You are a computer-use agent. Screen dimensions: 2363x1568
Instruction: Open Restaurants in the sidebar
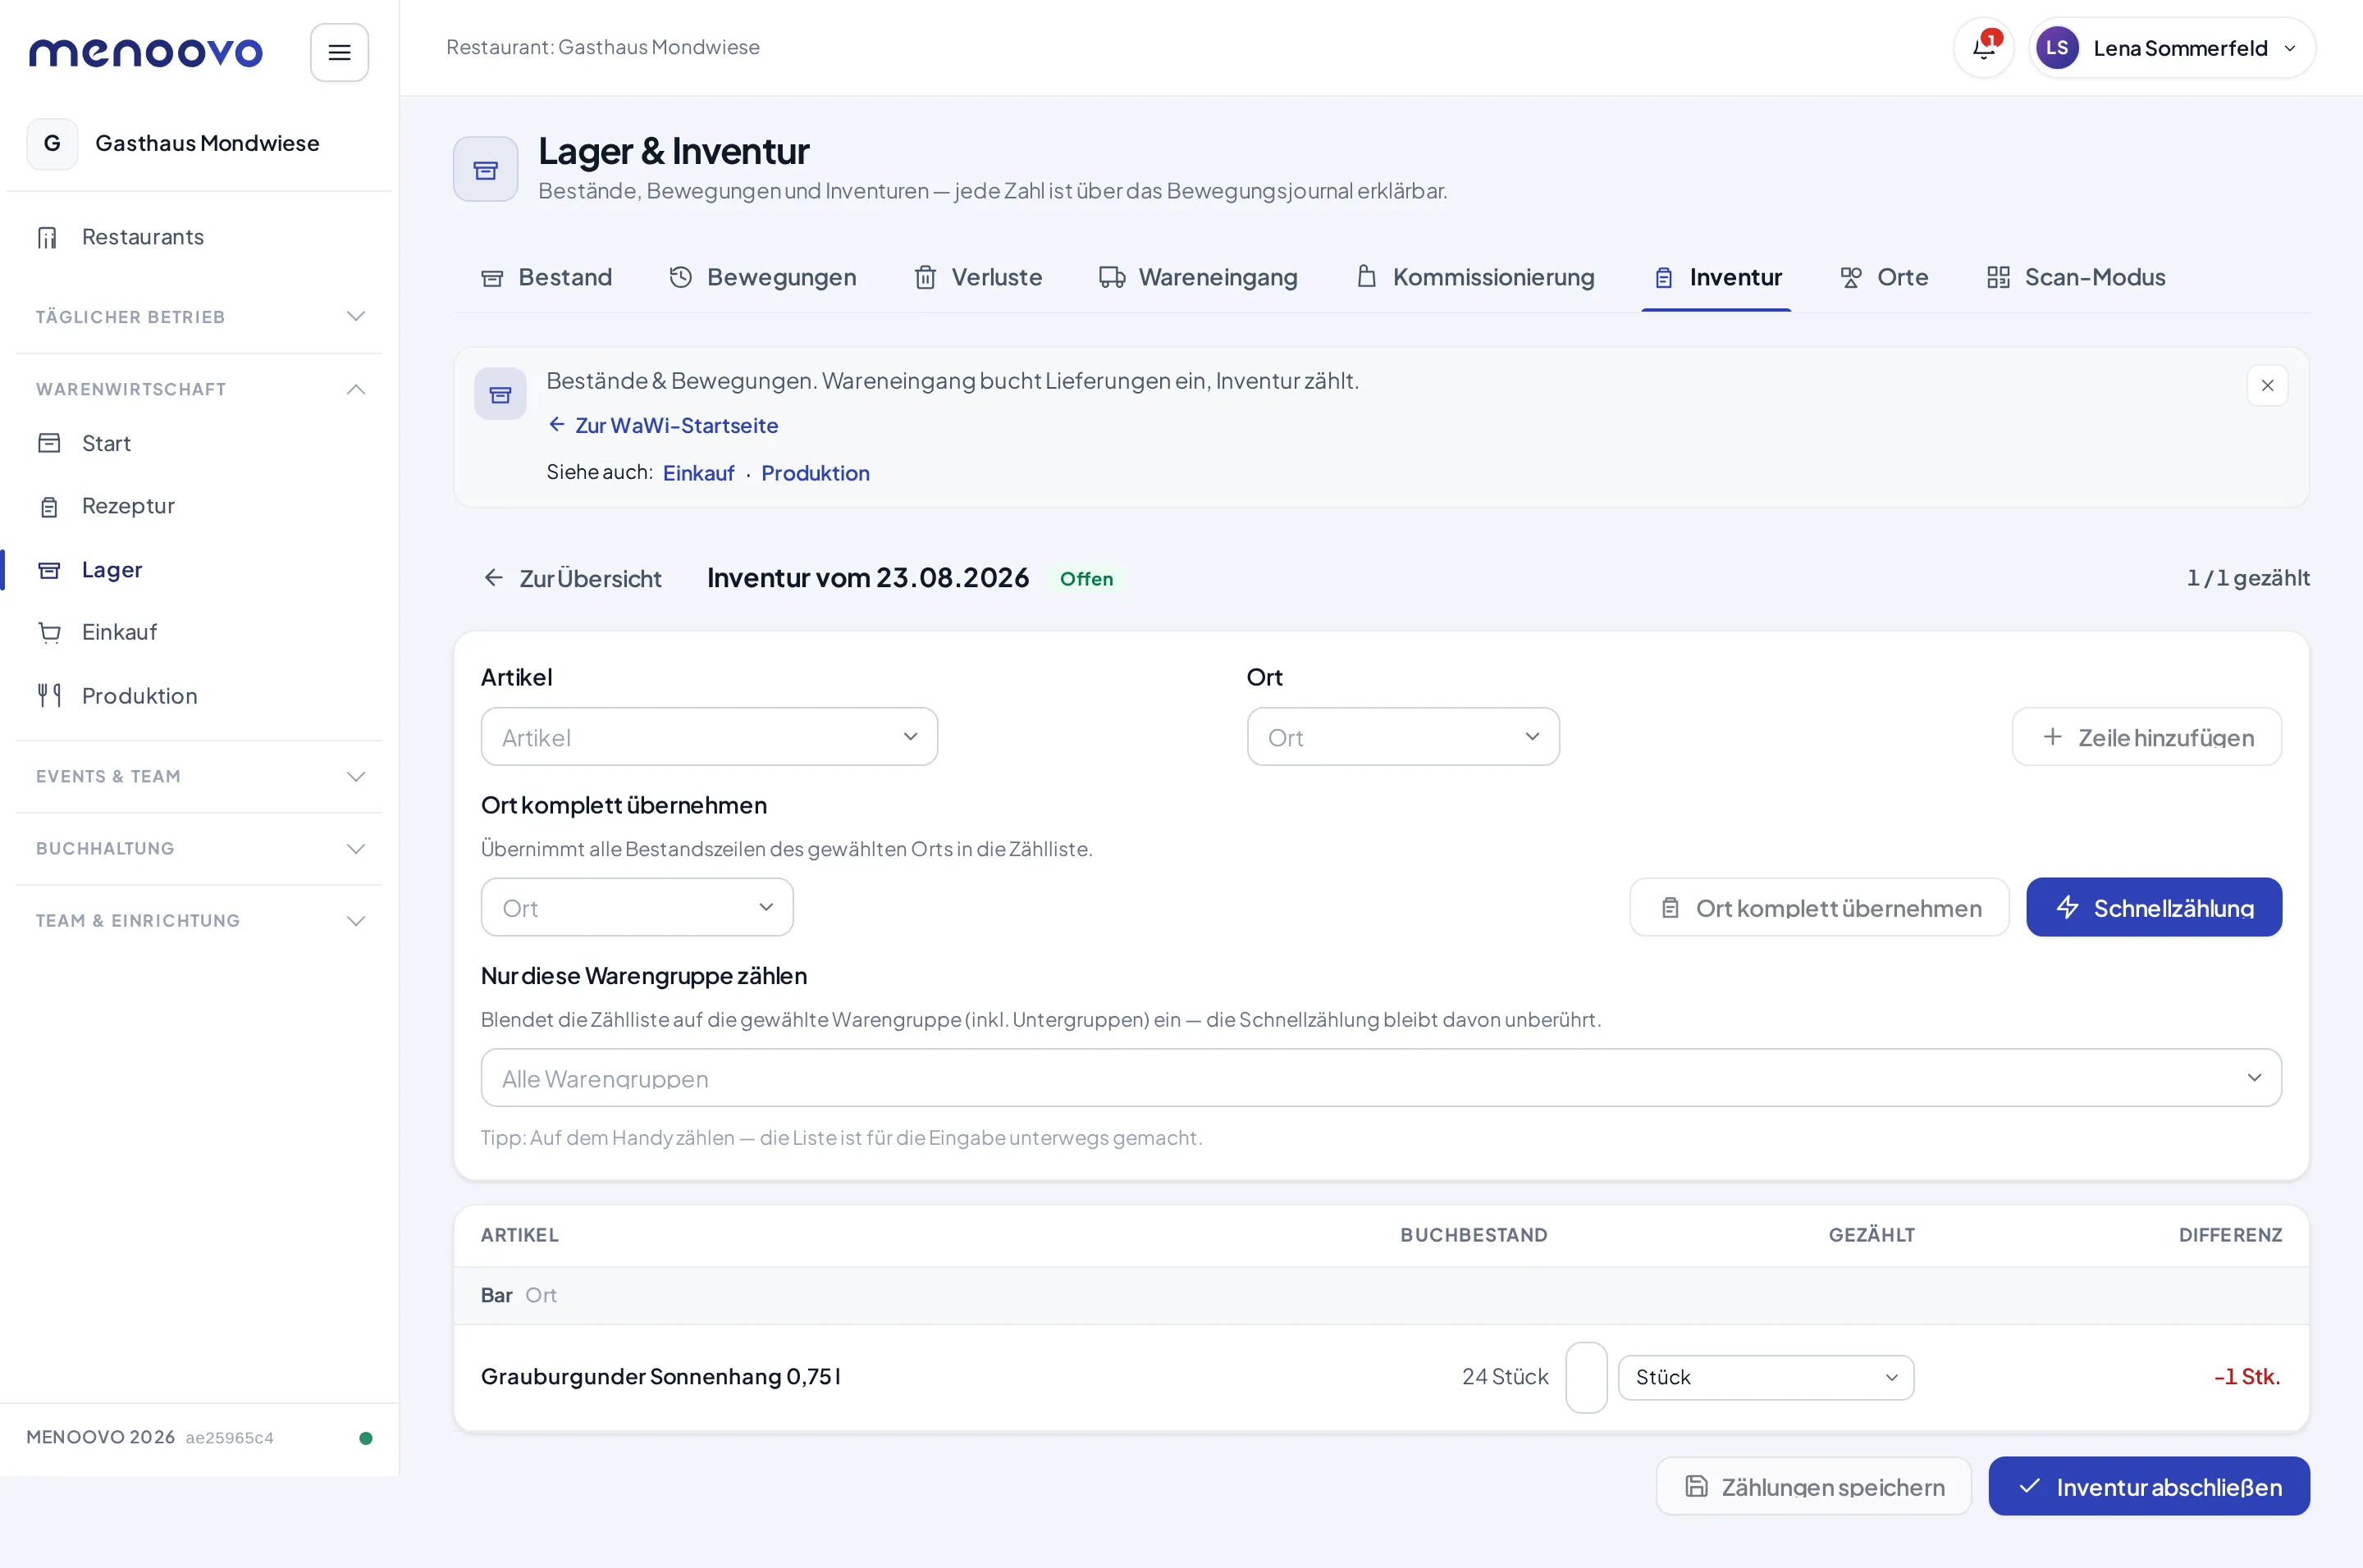point(199,237)
